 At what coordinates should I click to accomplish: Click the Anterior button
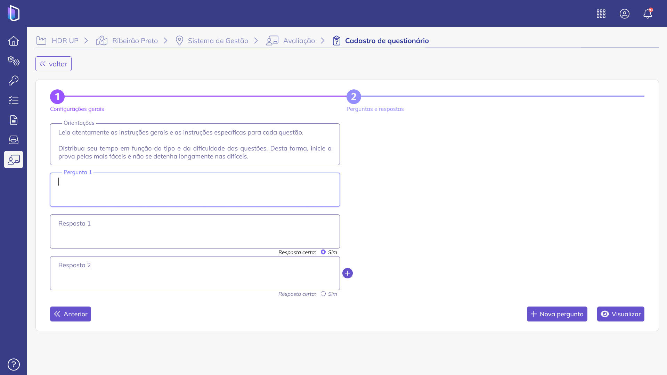[71, 314]
